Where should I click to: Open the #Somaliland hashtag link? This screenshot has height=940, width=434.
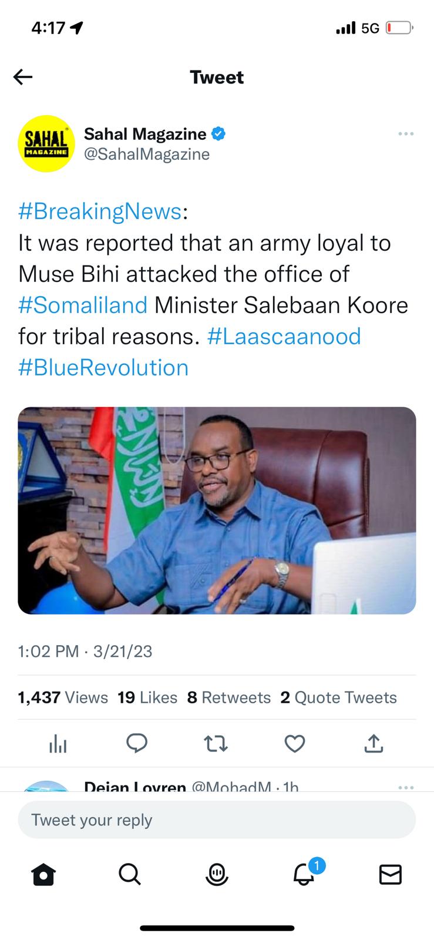tap(83, 305)
